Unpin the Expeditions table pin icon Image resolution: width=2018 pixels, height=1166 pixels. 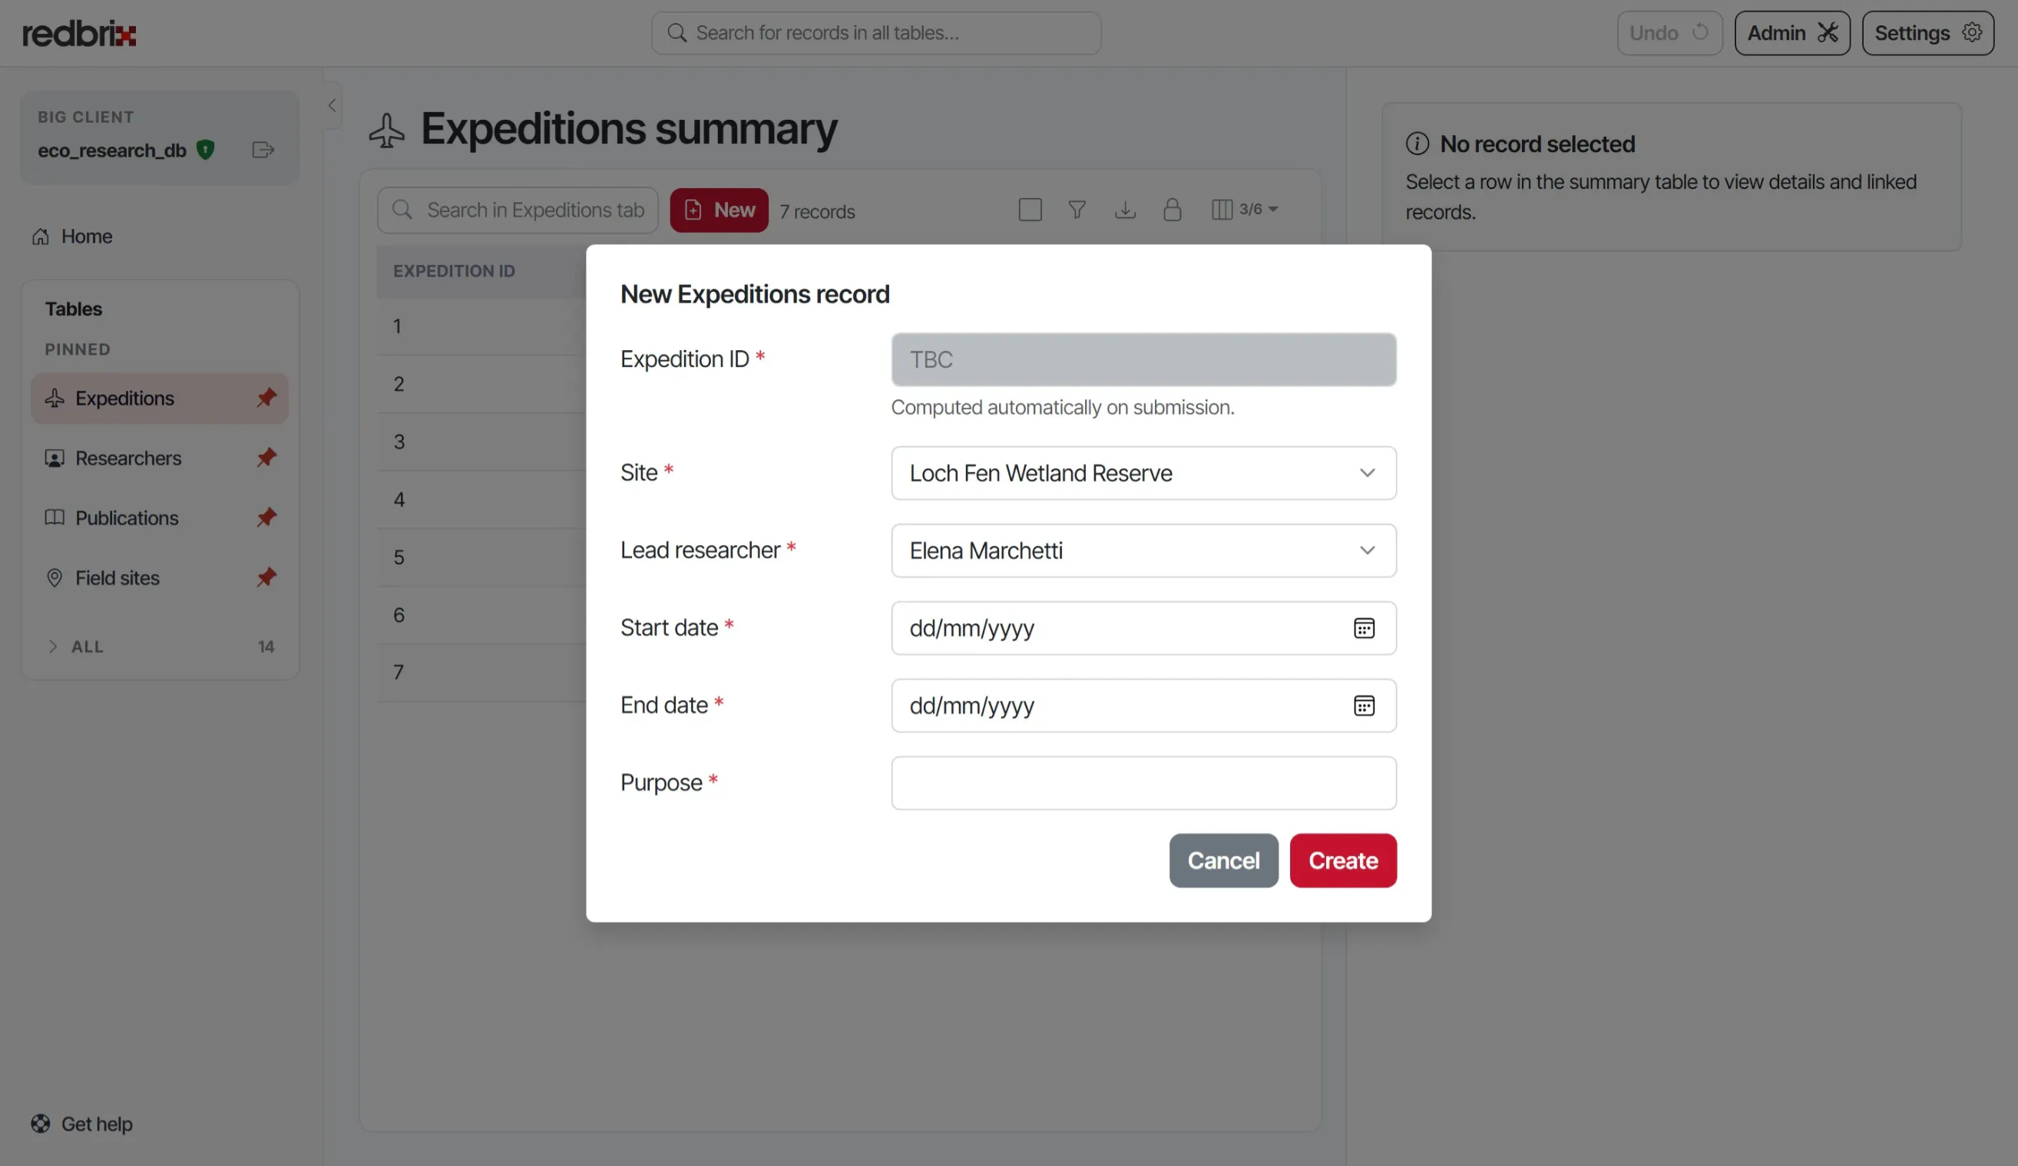(266, 398)
